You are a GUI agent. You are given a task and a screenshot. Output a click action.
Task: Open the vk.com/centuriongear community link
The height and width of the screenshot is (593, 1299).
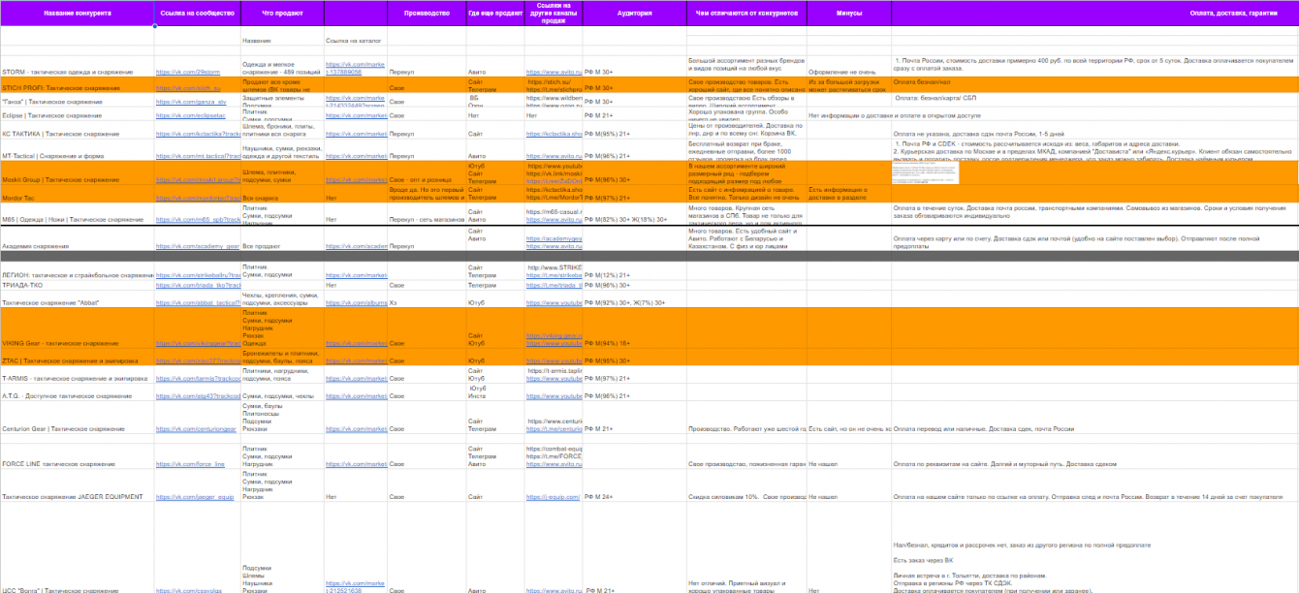pos(198,429)
